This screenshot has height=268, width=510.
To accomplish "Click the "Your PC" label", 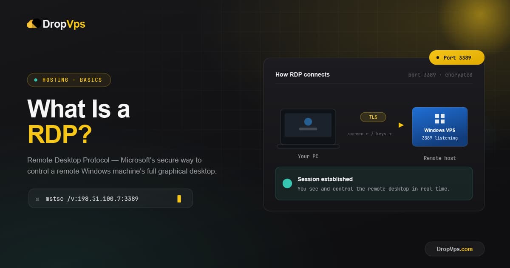I will [x=308, y=157].
